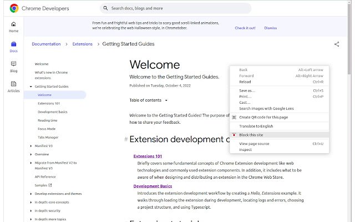Screen dimensions: 355x222
Task: Expand In depth: core concepts section
Action: point(31,202)
